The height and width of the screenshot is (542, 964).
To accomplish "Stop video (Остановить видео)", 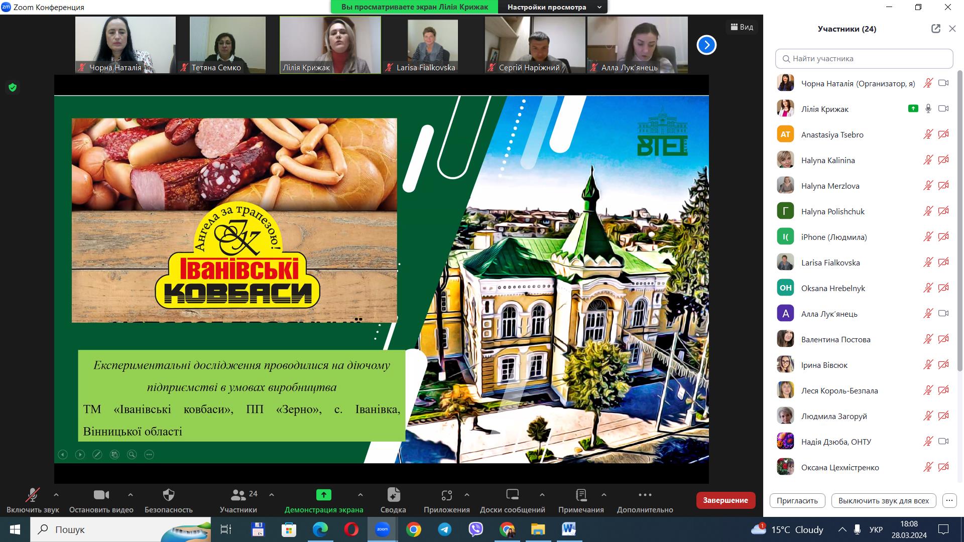I will tap(101, 495).
